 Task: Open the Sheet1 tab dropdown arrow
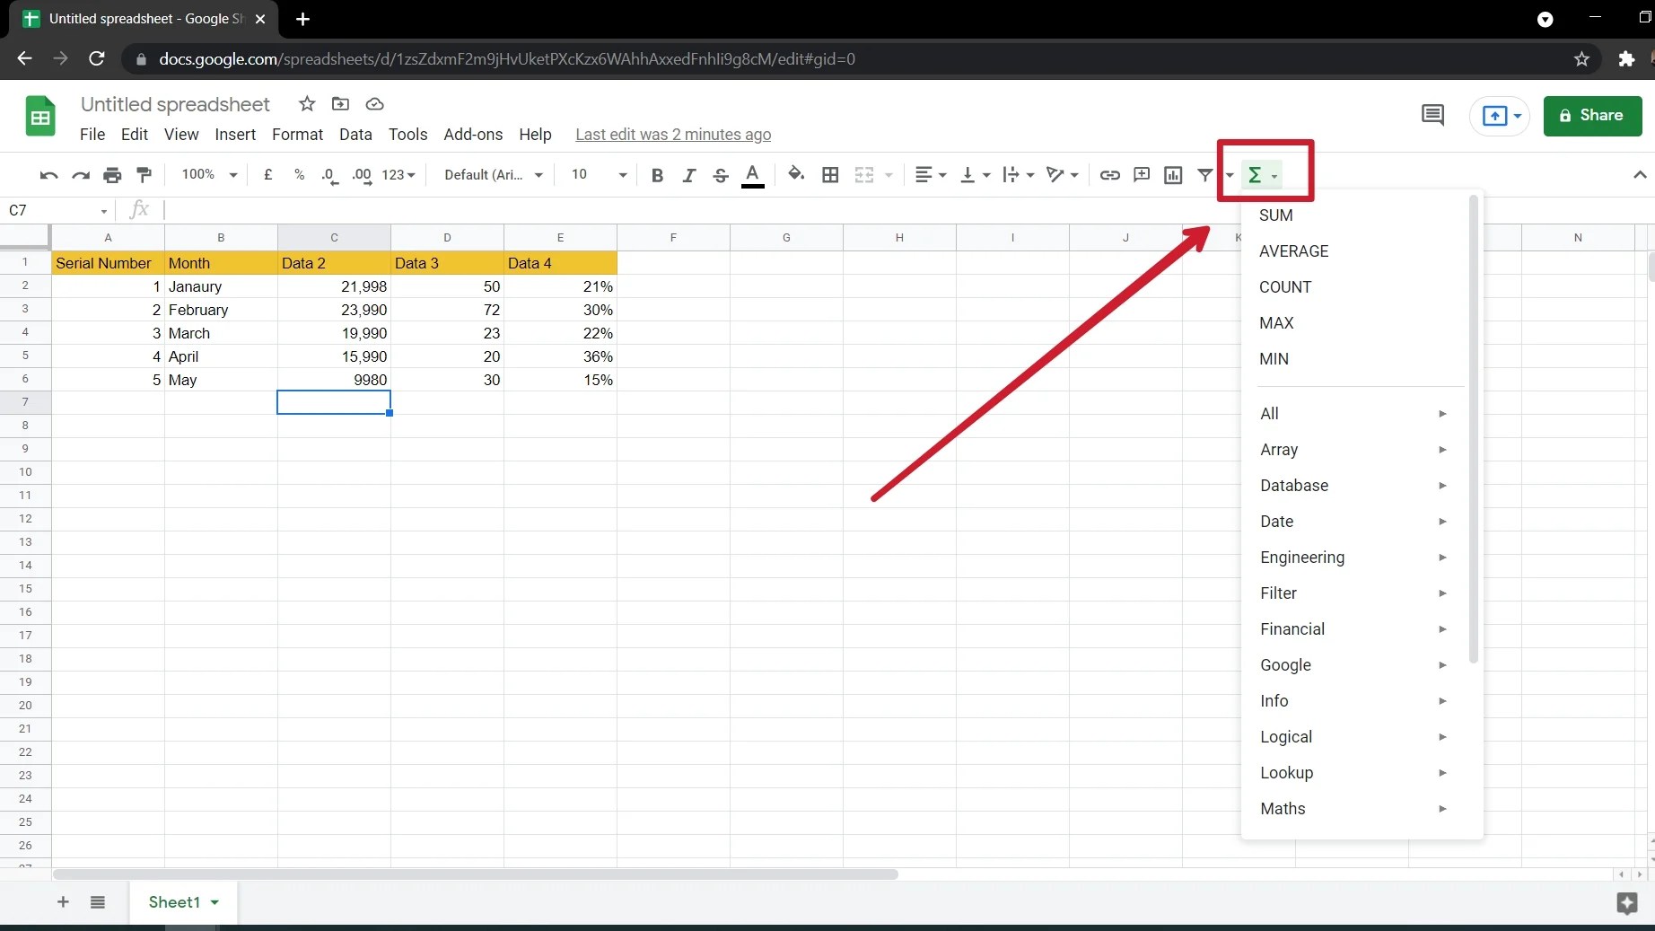tap(215, 903)
